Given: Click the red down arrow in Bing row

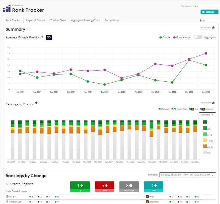Looking at the screenshot, I should 179,197.
